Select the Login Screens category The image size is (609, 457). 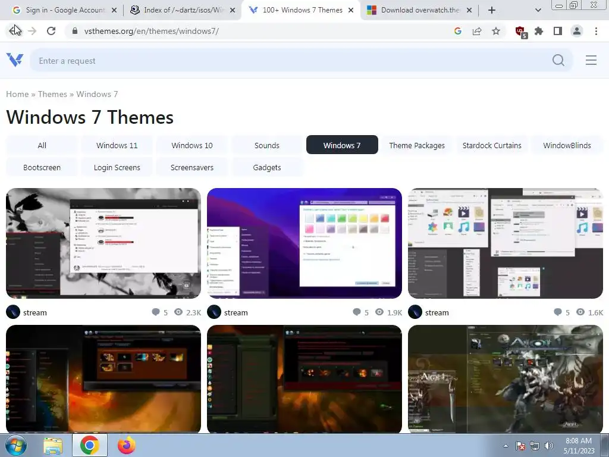[117, 167]
